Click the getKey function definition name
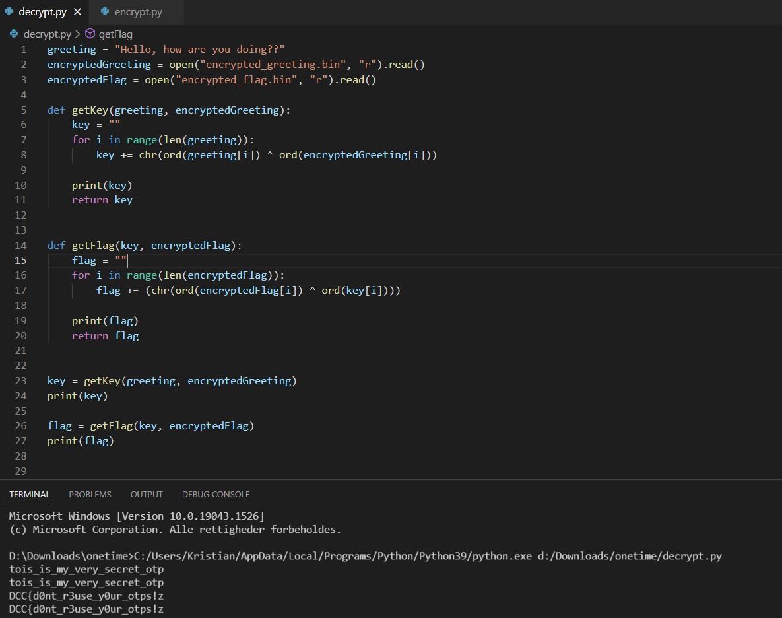The image size is (782, 618). pyautogui.click(x=90, y=110)
